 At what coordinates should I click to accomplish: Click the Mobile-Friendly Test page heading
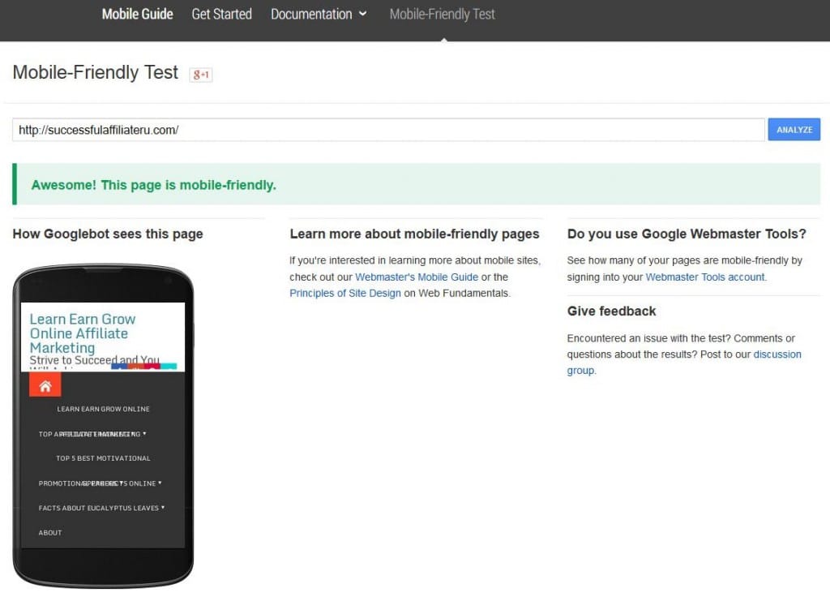point(95,73)
